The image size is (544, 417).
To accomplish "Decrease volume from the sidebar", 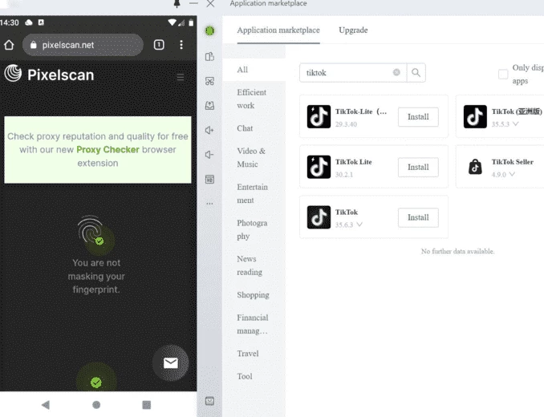I will tap(209, 155).
